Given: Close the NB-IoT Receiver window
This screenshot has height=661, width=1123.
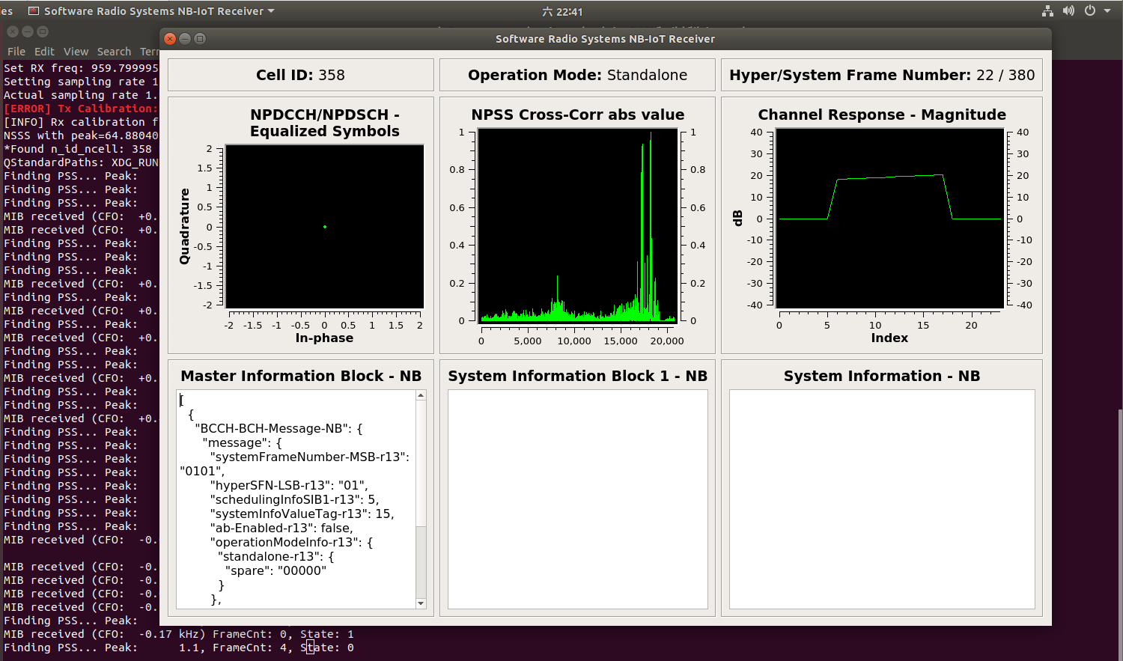Looking at the screenshot, I should (x=170, y=39).
